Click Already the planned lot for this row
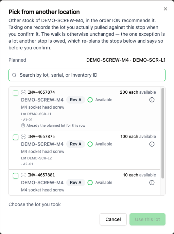The image size is (174, 234). coord(56,125)
